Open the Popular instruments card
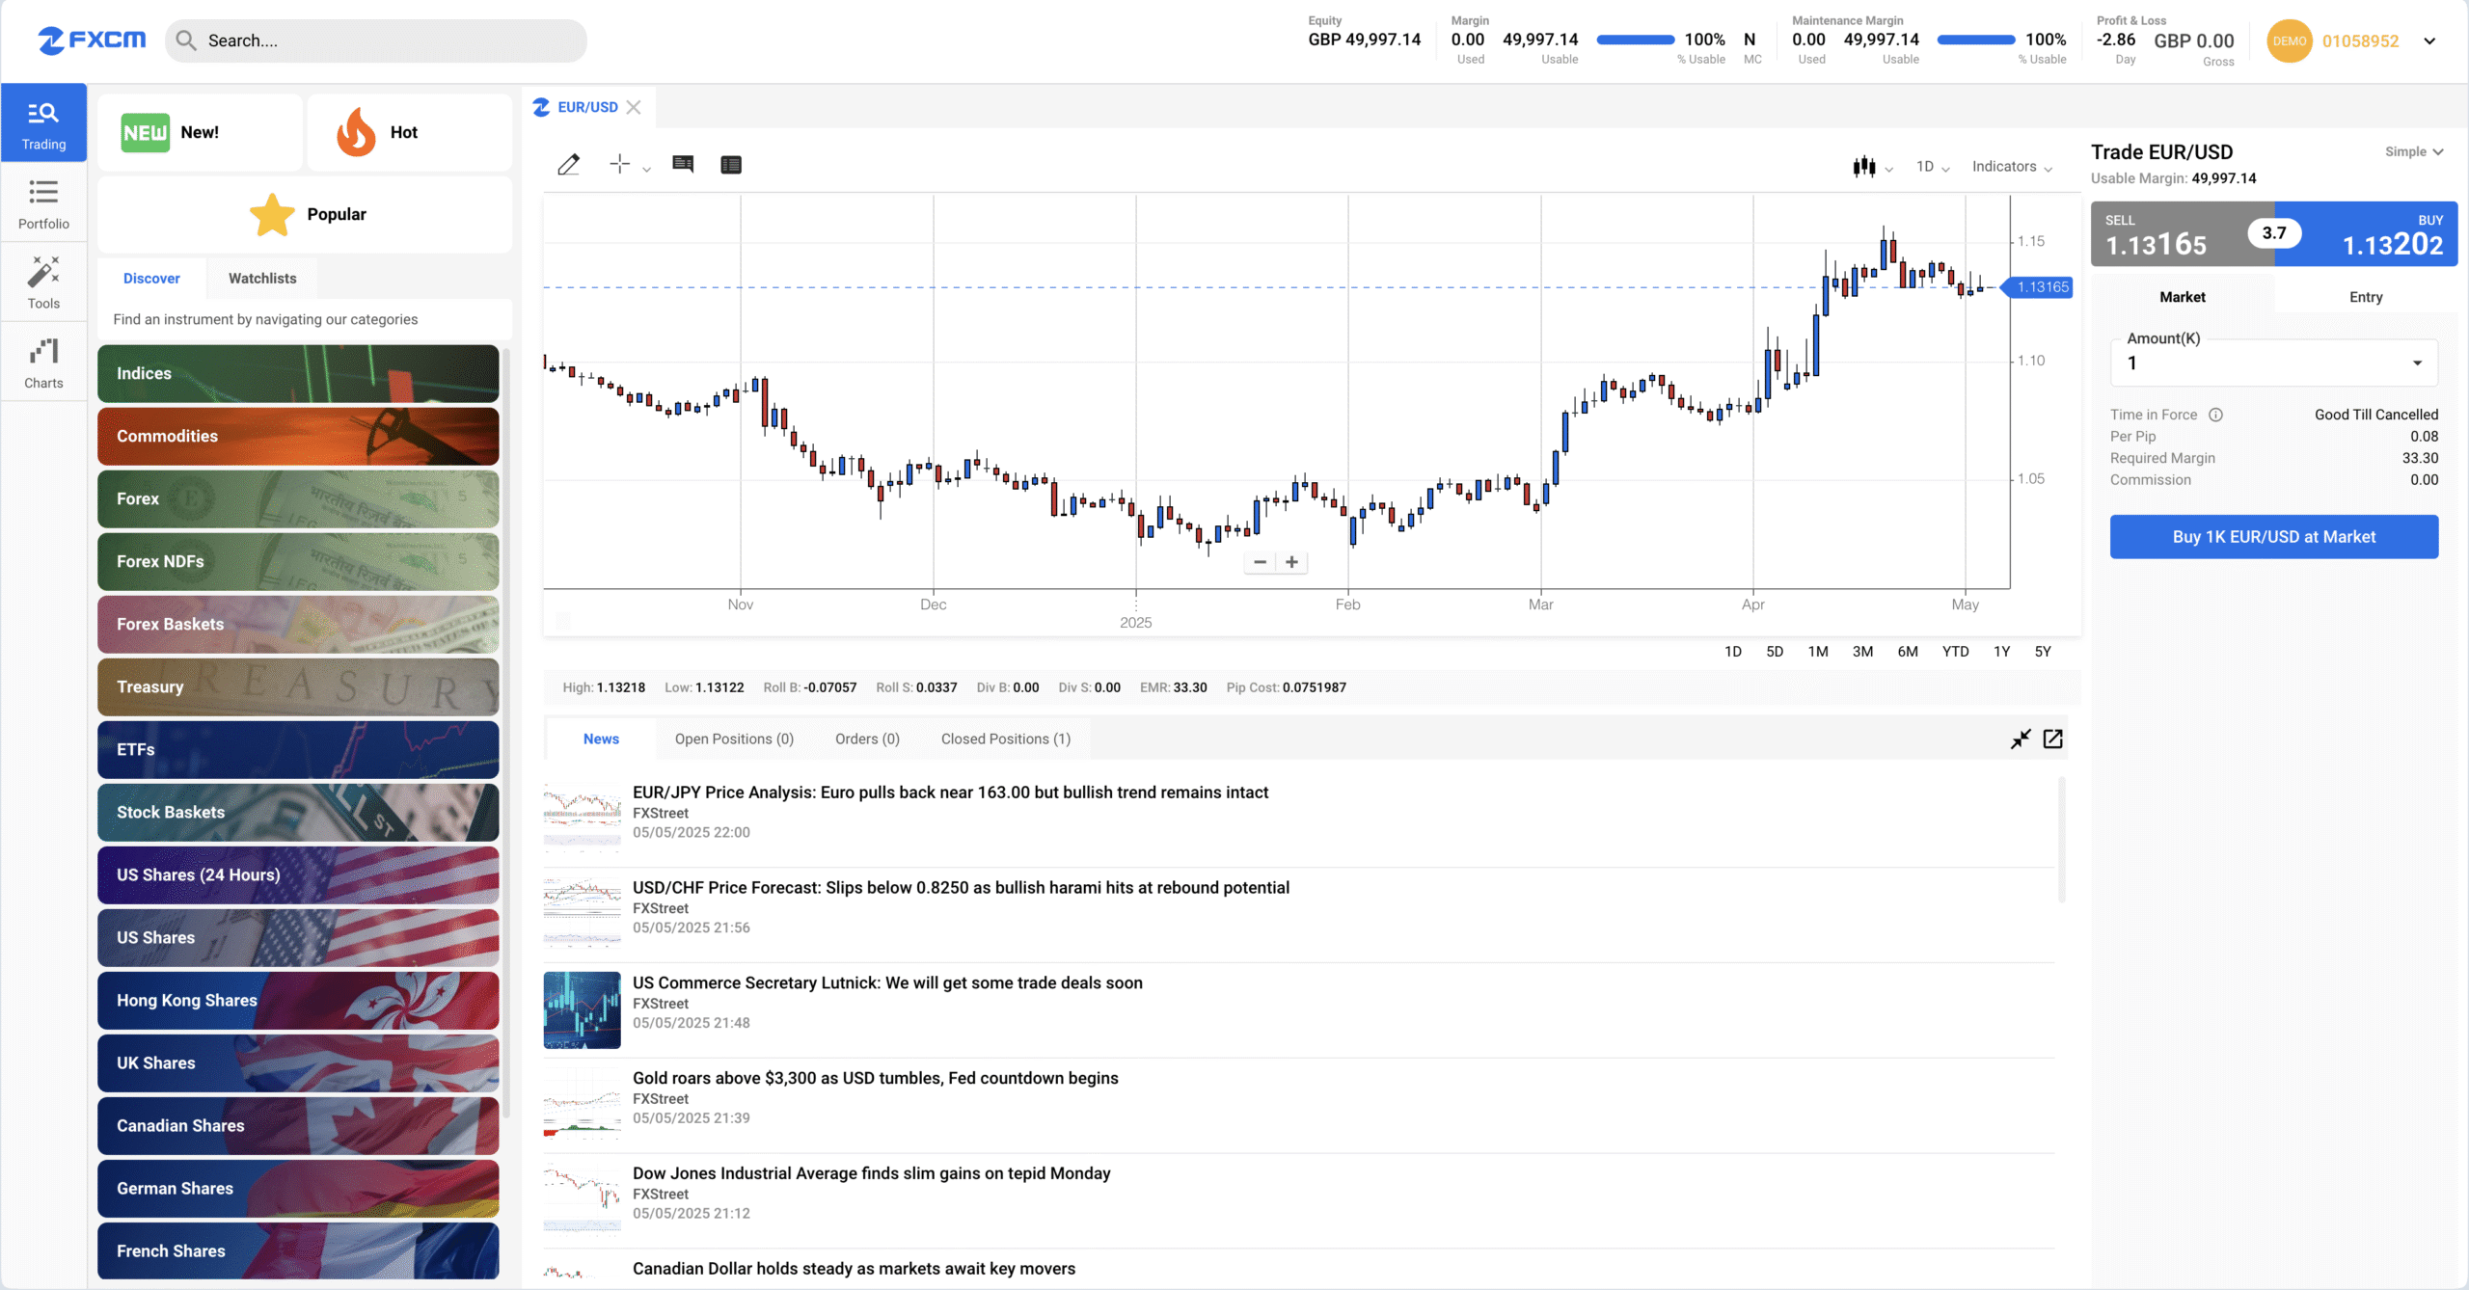2469x1290 pixels. (x=305, y=214)
